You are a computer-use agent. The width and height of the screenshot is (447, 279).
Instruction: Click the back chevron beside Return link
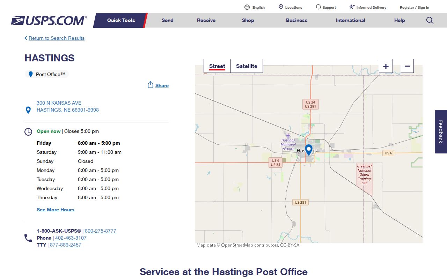(x=26, y=38)
